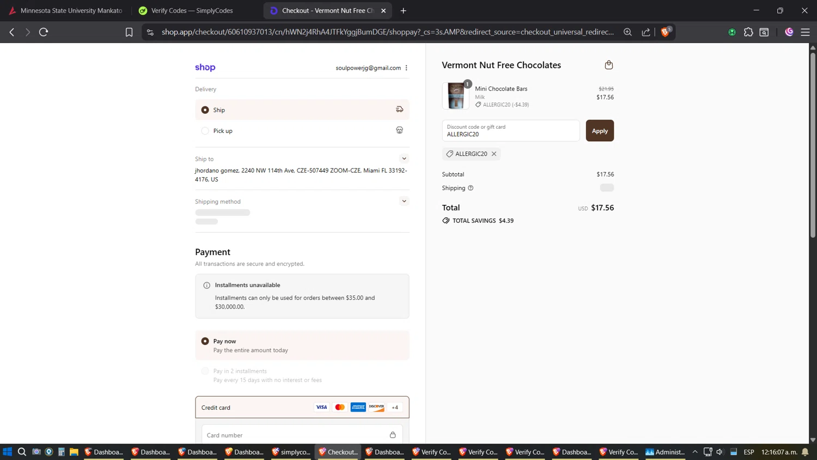The image size is (817, 460).
Task: Open the shopping bag icon beside store name
Action: tap(608, 65)
